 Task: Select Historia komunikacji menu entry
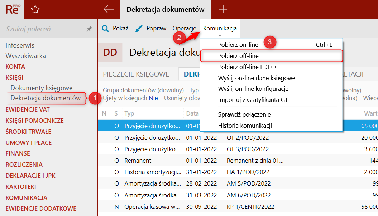pyautogui.click(x=245, y=126)
